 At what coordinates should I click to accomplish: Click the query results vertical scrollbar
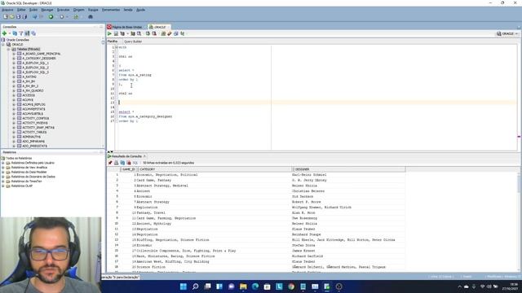520,221
